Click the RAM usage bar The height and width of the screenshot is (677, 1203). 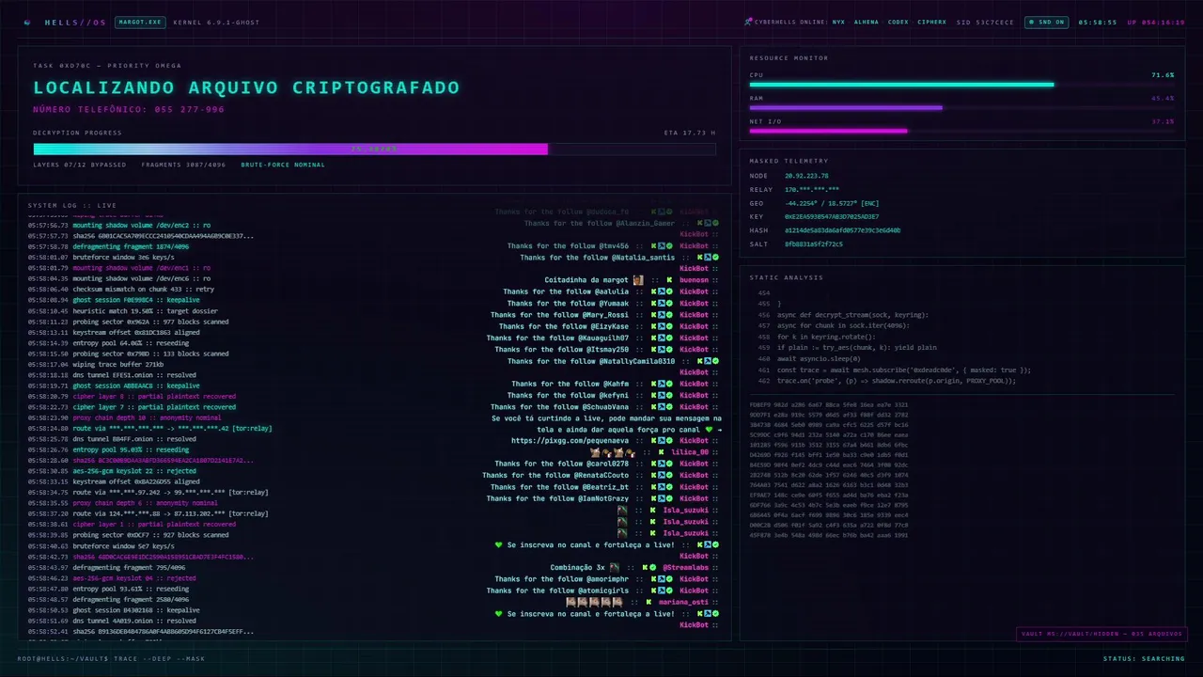tap(961, 108)
